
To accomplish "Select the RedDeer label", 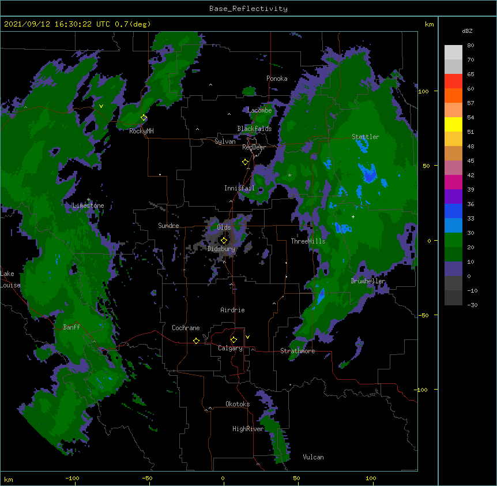I will click(254, 147).
